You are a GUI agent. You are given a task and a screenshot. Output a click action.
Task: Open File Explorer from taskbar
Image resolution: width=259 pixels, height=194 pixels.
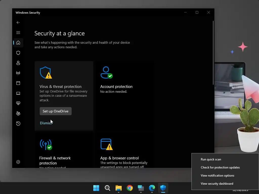(119, 188)
